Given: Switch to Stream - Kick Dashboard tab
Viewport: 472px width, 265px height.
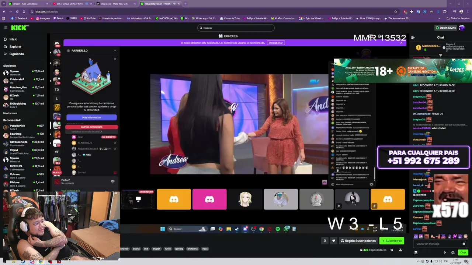Looking at the screenshot, I should point(28,4).
